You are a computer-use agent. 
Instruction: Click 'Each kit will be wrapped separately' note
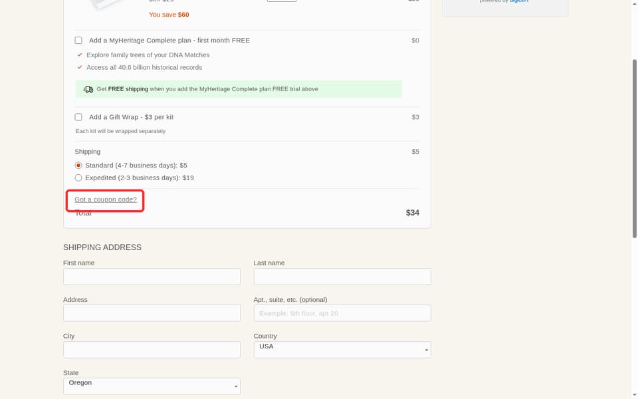coord(120,131)
